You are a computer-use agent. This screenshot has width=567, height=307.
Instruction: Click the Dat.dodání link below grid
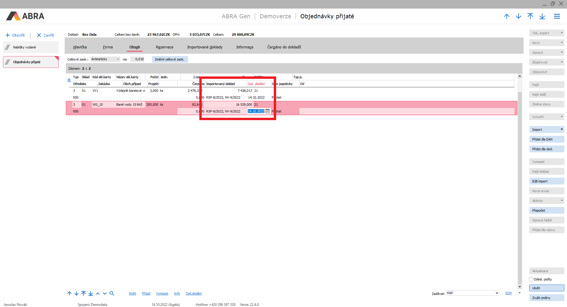pos(194,293)
